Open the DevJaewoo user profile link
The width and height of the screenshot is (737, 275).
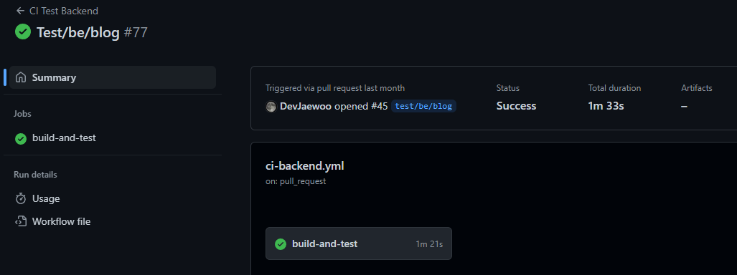click(306, 107)
